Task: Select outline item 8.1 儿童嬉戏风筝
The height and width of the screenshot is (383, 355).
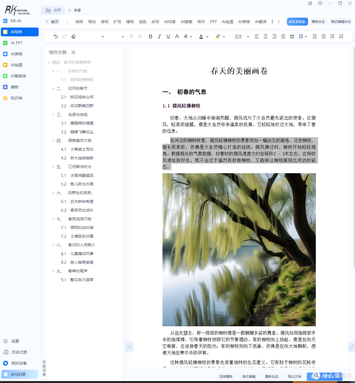Action: 77,254
